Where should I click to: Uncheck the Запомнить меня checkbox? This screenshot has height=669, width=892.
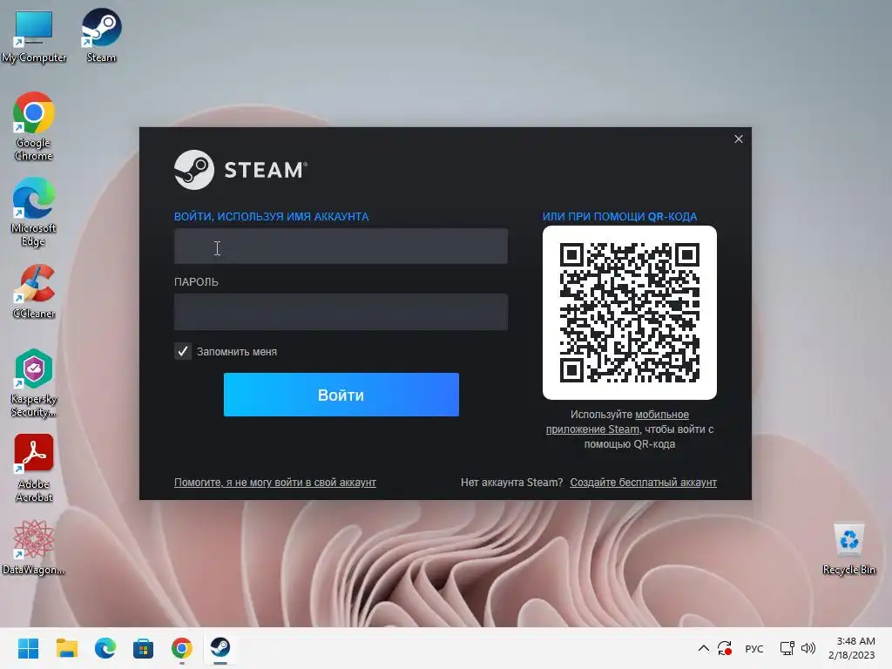(x=183, y=352)
